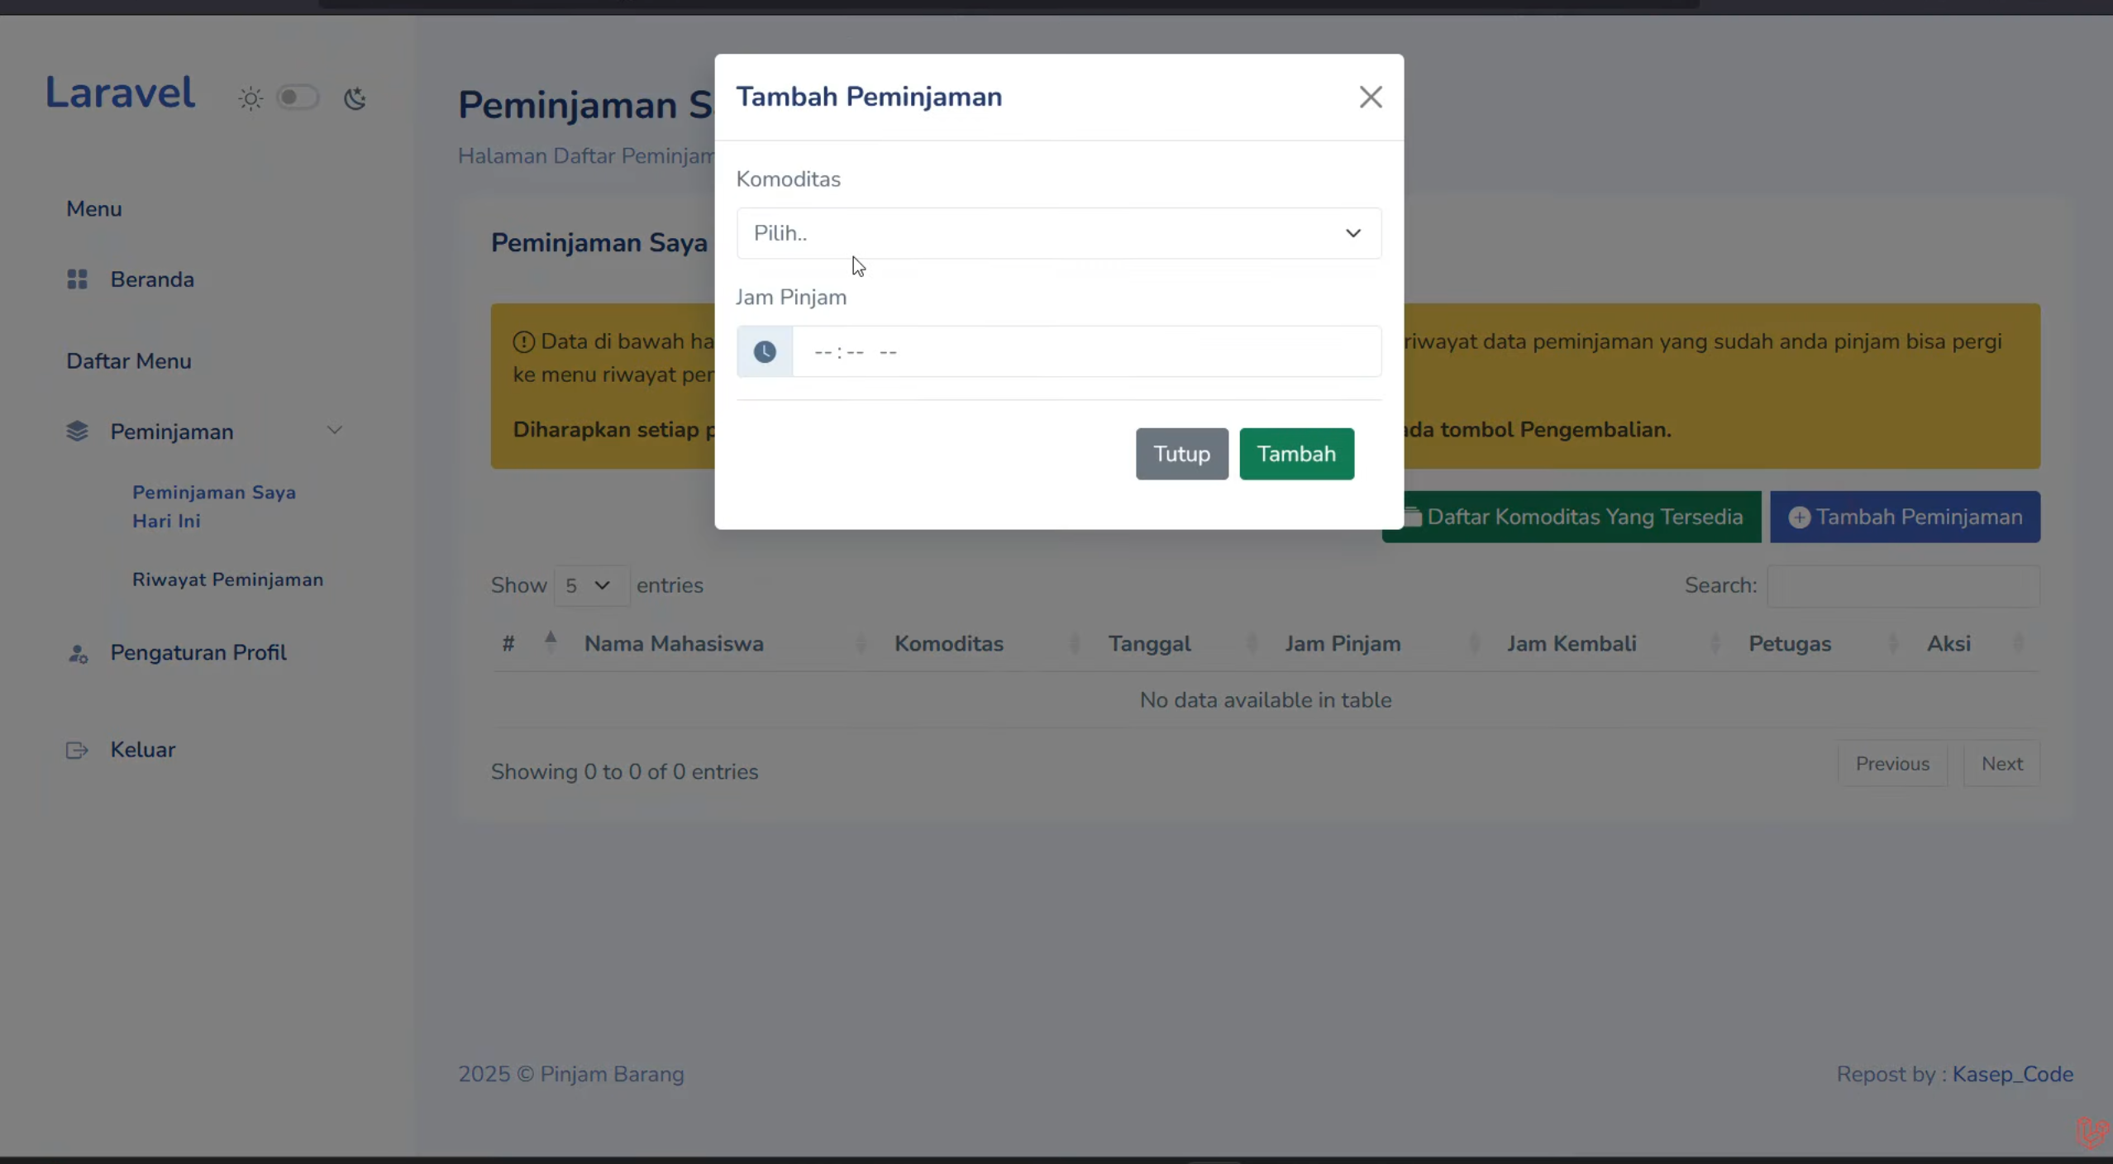
Task: Click the clock icon beside Jam Pinjam
Action: (765, 352)
